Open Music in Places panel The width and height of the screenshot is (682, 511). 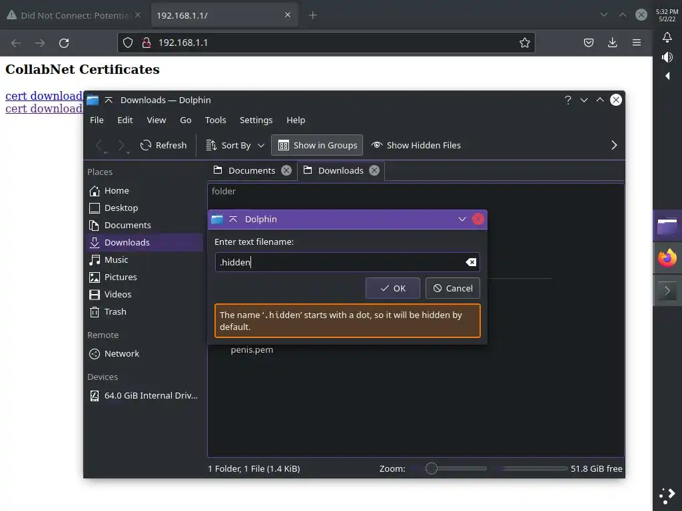click(145, 260)
